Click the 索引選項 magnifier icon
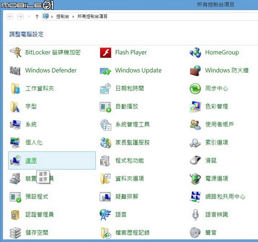The height and width of the screenshot is (242, 258). [195, 143]
